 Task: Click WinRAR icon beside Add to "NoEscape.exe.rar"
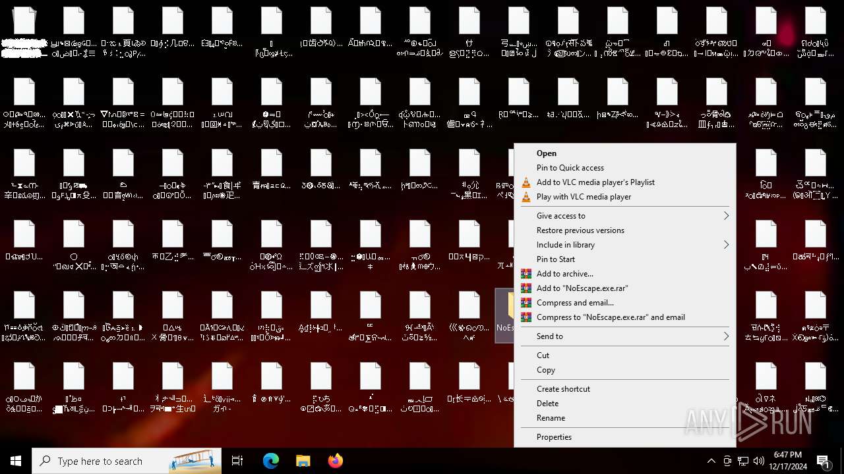point(526,288)
